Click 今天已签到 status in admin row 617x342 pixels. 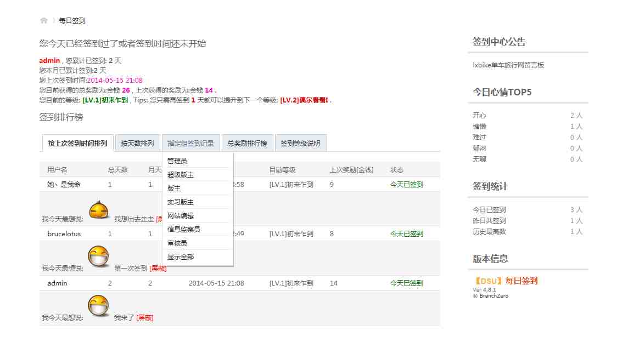[406, 283]
